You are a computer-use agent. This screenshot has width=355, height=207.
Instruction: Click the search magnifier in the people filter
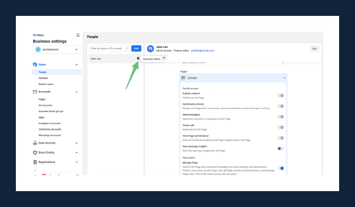pyautogui.click(x=127, y=48)
